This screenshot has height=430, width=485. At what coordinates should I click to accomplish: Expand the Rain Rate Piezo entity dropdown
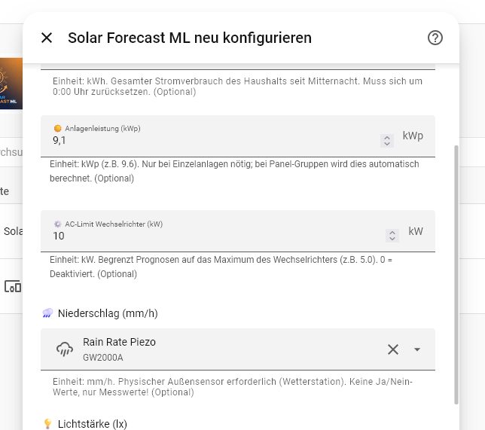coord(417,349)
